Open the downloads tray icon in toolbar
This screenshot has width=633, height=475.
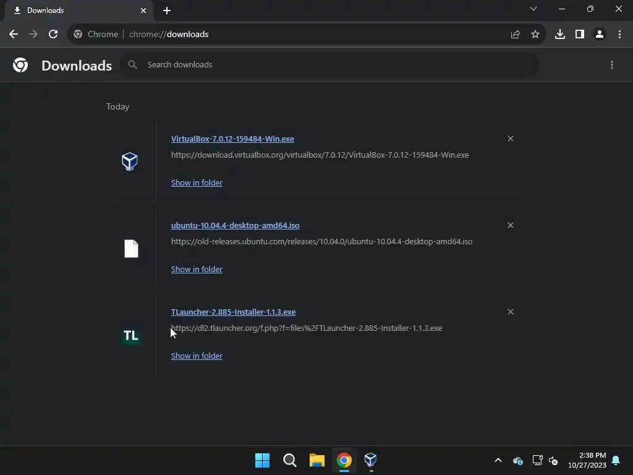tap(559, 35)
